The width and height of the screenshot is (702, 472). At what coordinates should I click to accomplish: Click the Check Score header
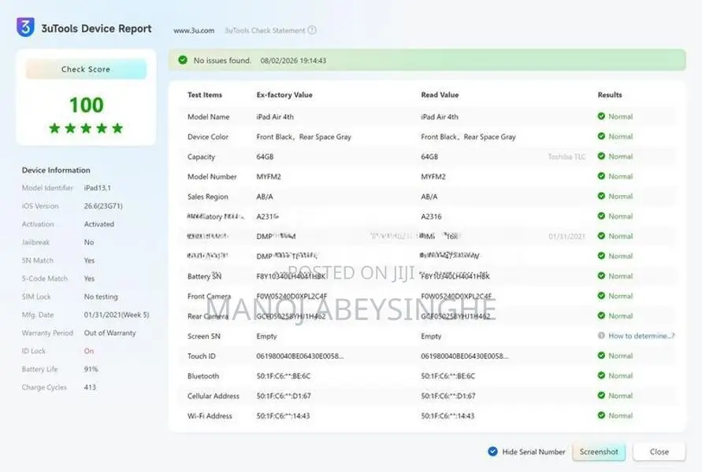(x=86, y=69)
